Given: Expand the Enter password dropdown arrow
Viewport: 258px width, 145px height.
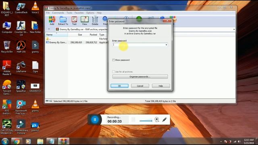Looking at the screenshot, I should [166, 45].
